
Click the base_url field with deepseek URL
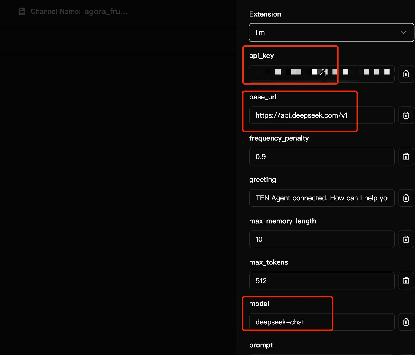click(x=322, y=115)
